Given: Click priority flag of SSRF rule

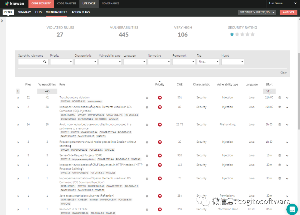Looking at the screenshot, I should [160, 155].
